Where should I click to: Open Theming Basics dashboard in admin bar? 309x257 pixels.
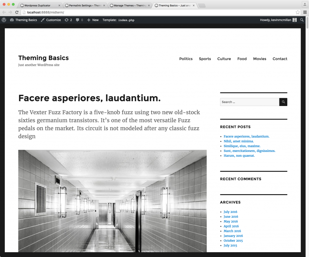tap(24, 20)
